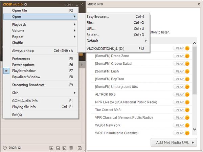Click the playlist sort lines icon
This screenshot has width=203, height=152.
pyautogui.click(x=71, y=148)
